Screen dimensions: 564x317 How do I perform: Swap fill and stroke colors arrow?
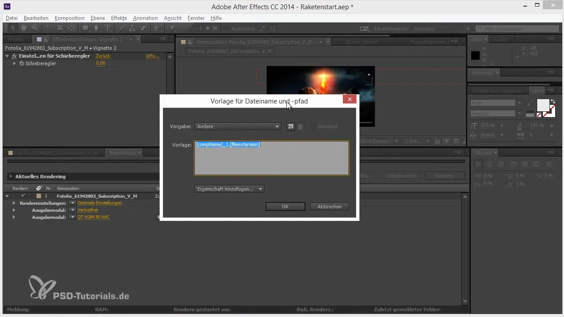pos(553,101)
